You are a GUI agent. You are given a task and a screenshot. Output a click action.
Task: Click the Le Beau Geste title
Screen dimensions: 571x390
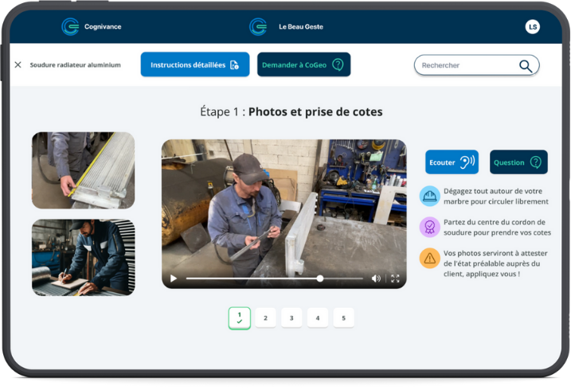point(301,26)
